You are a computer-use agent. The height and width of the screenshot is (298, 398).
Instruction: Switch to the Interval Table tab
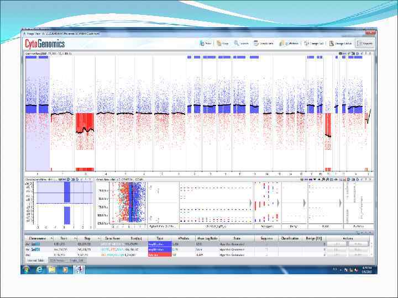(x=35, y=260)
